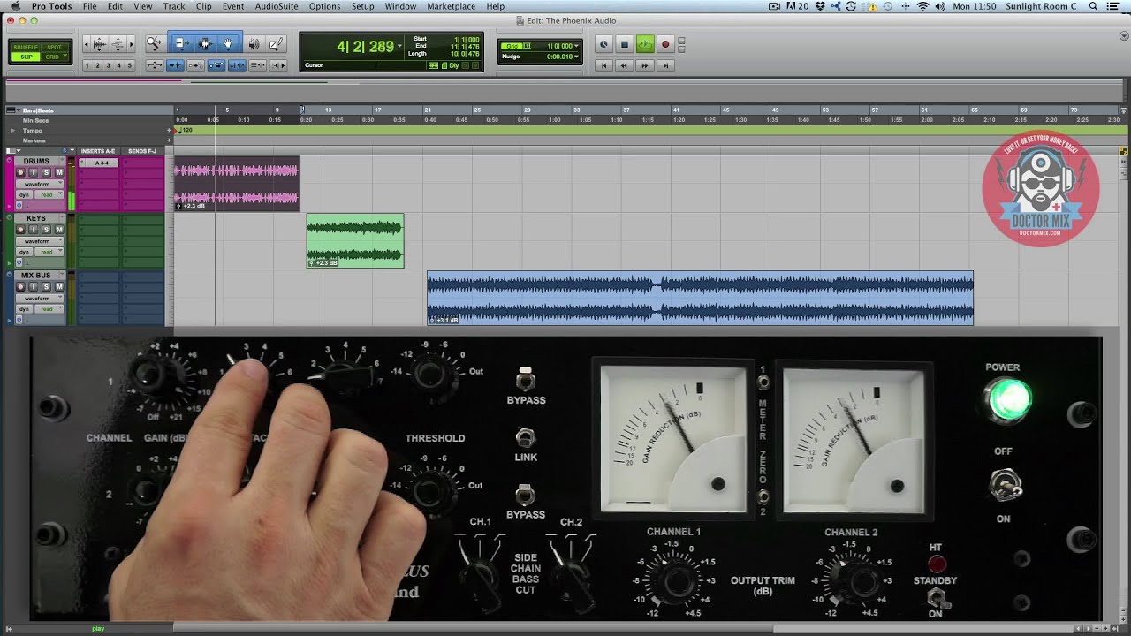Stop playback with the Stop button

click(x=625, y=44)
